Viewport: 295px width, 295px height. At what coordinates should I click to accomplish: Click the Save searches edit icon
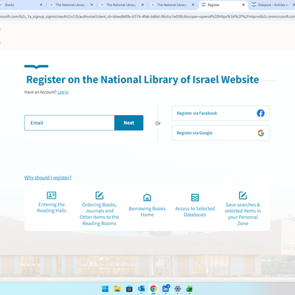243,195
